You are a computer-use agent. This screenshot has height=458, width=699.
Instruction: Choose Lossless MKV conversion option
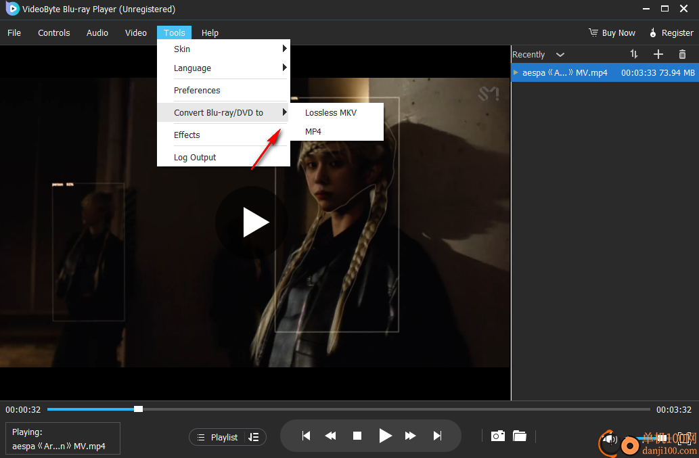(336, 113)
